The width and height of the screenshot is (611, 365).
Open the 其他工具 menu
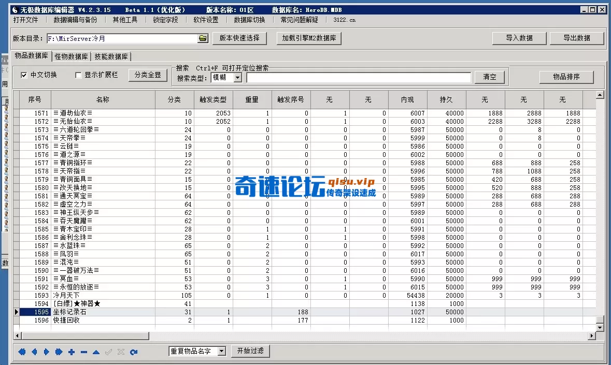(x=125, y=20)
